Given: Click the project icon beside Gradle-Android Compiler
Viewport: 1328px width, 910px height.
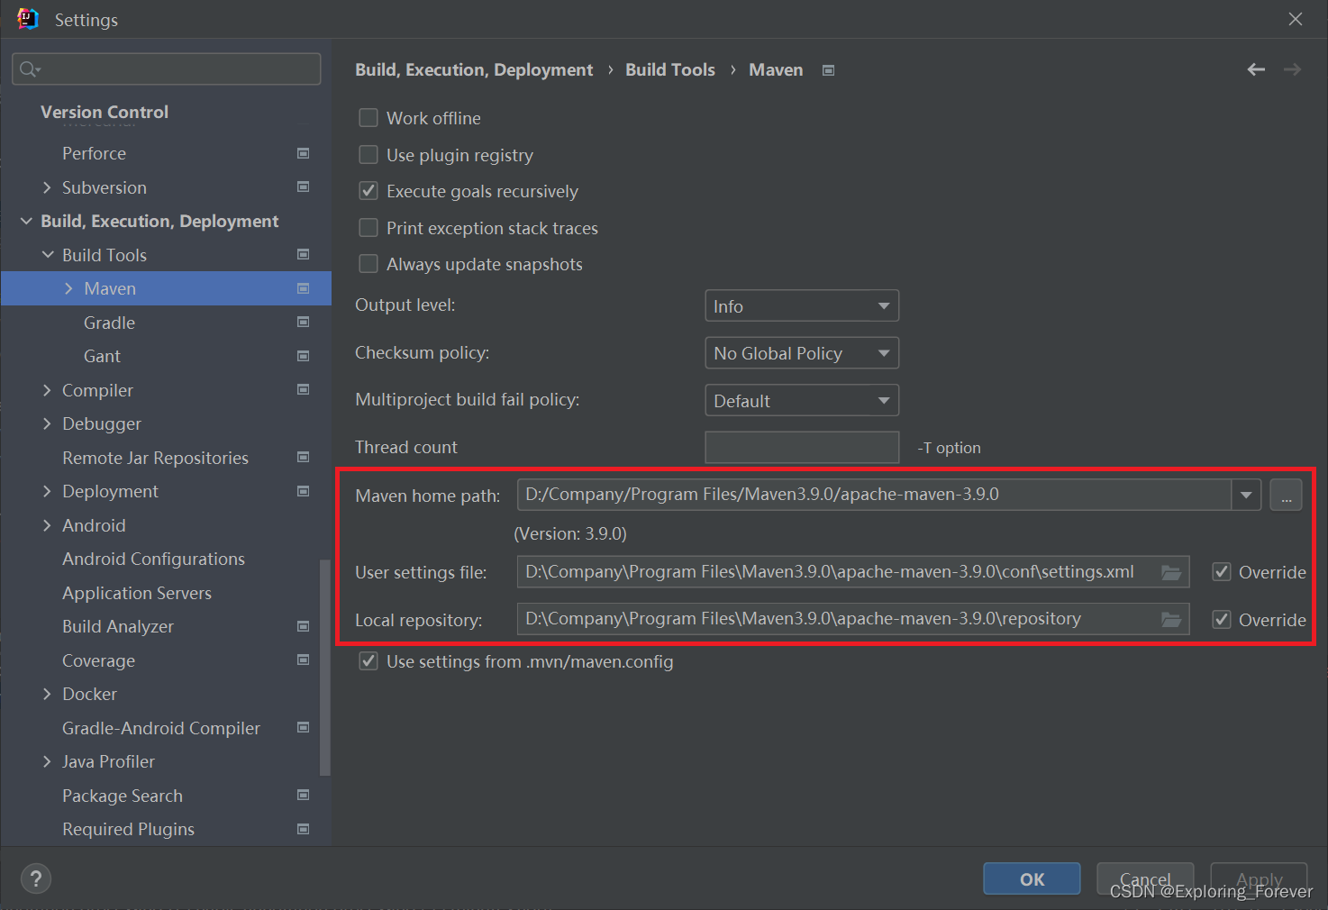Looking at the screenshot, I should tap(304, 727).
